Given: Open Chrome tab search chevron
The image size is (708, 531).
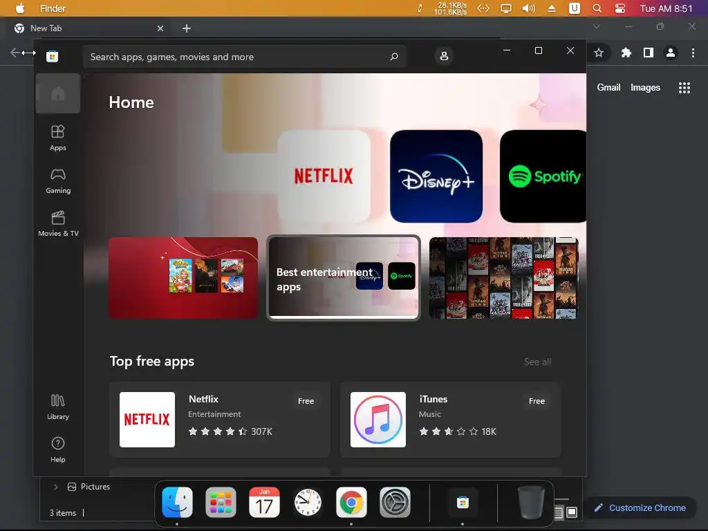Looking at the screenshot, I should click(597, 26).
